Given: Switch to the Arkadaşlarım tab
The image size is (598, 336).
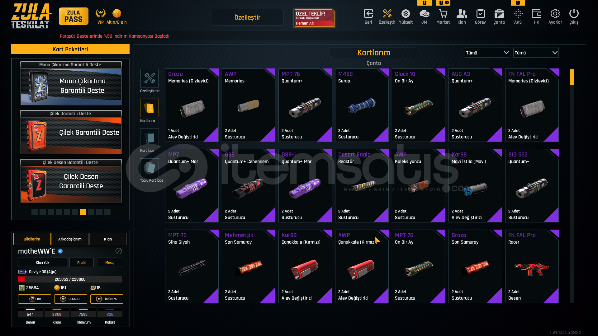Looking at the screenshot, I should point(70,239).
